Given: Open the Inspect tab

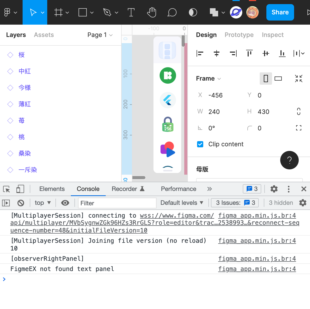Looking at the screenshot, I should click(273, 35).
